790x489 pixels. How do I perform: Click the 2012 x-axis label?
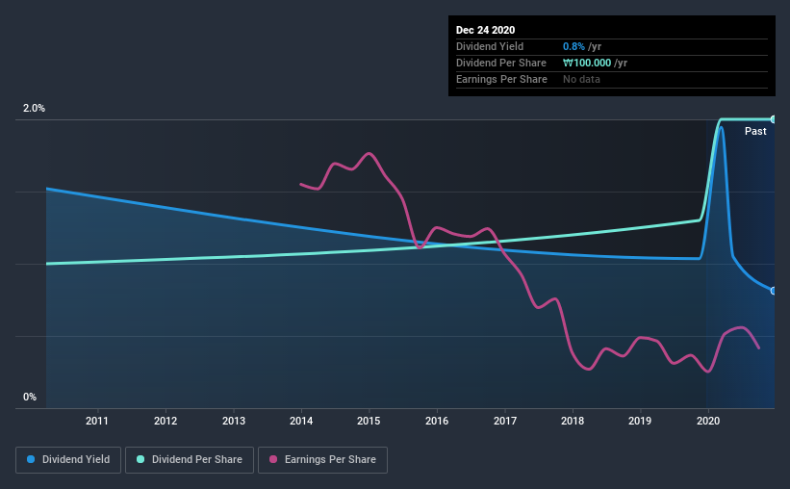(166, 421)
